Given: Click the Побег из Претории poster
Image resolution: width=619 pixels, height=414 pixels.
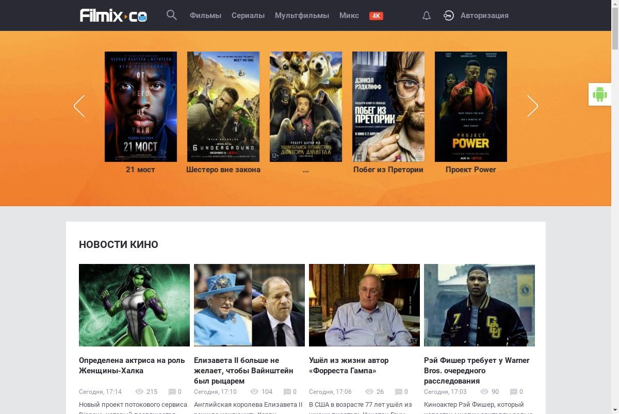Looking at the screenshot, I should coord(388,107).
